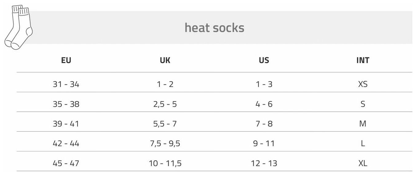Click EU size 31 - 34
Screen dimensions: 416x175
(x=66, y=84)
